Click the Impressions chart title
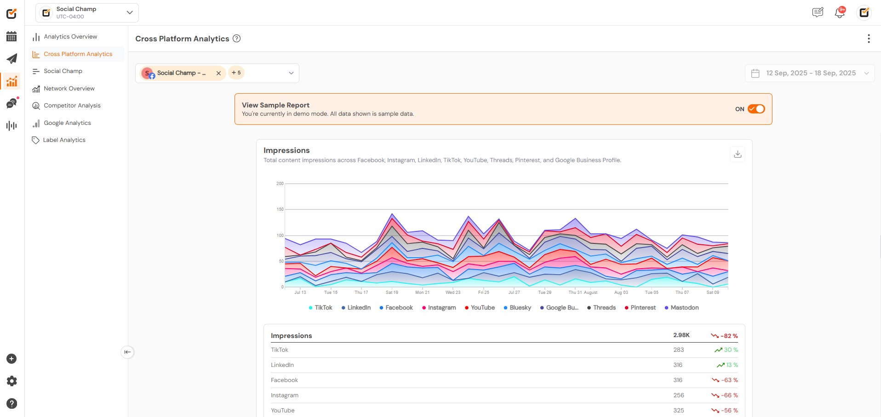 click(286, 150)
